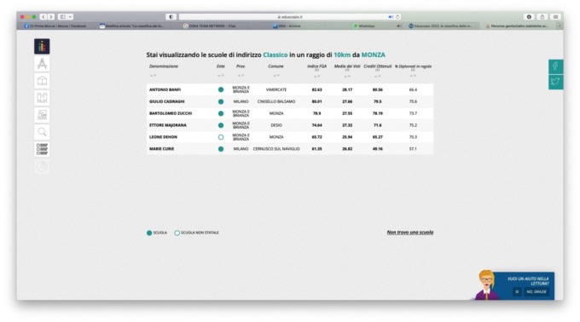
Task: Share on Twitter via side button
Action: 555,82
